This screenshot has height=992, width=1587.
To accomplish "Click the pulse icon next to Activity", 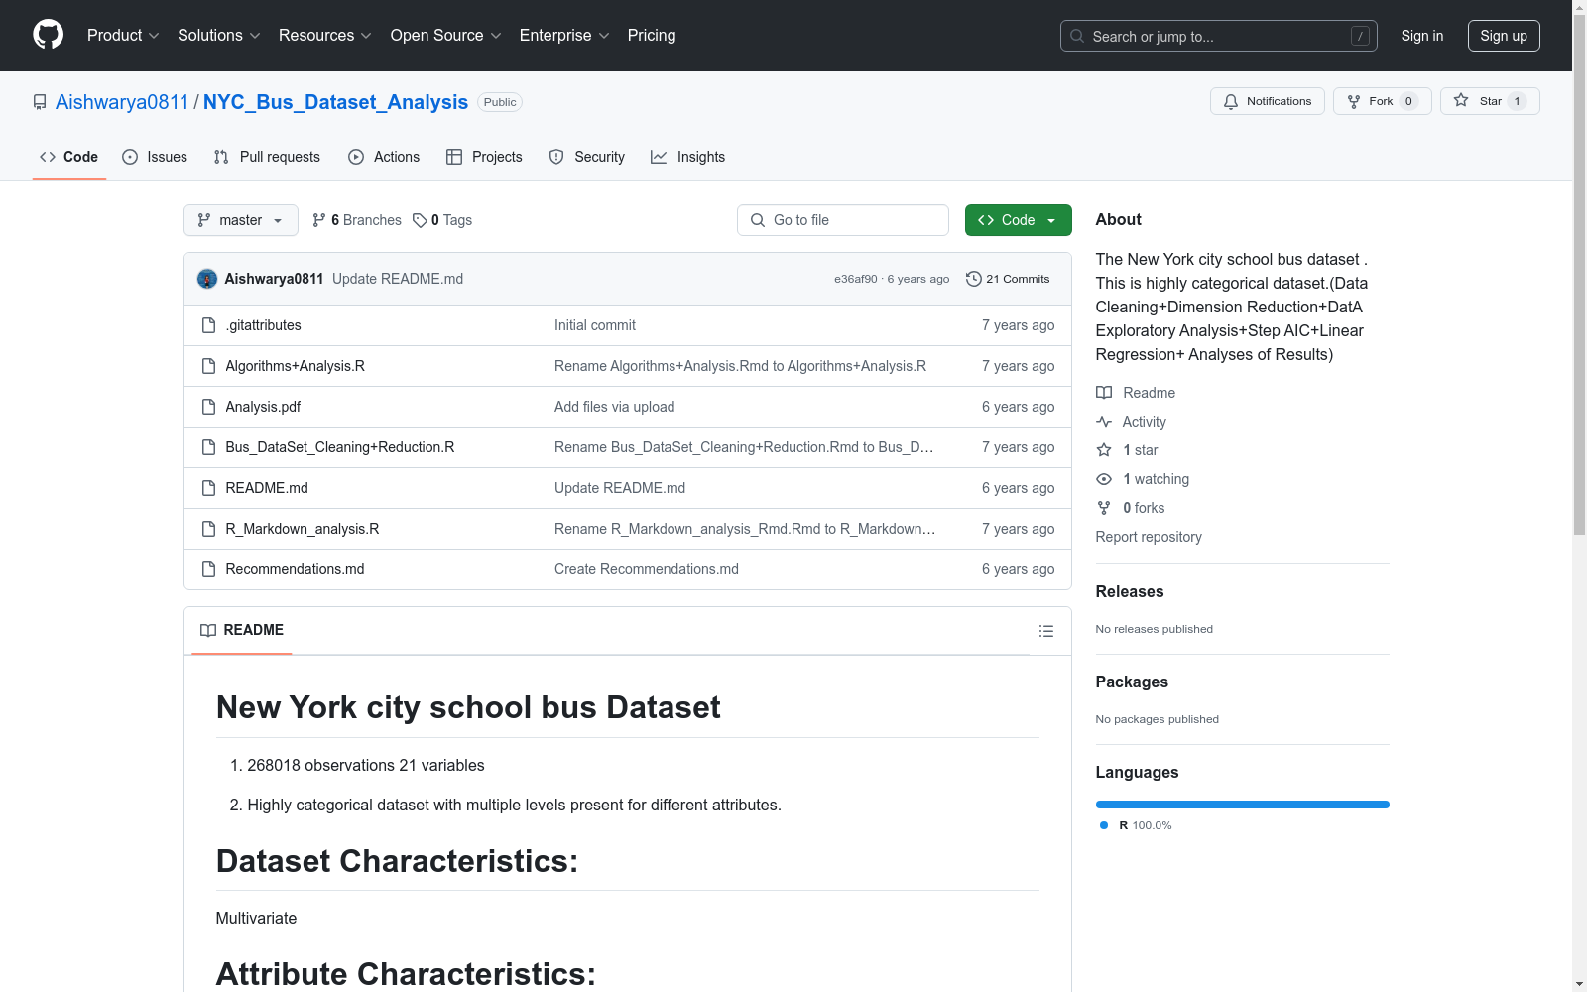I will 1104,422.
